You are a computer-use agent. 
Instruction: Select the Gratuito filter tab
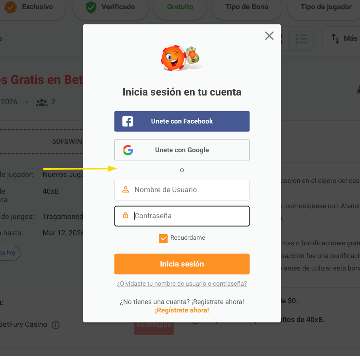point(180,8)
